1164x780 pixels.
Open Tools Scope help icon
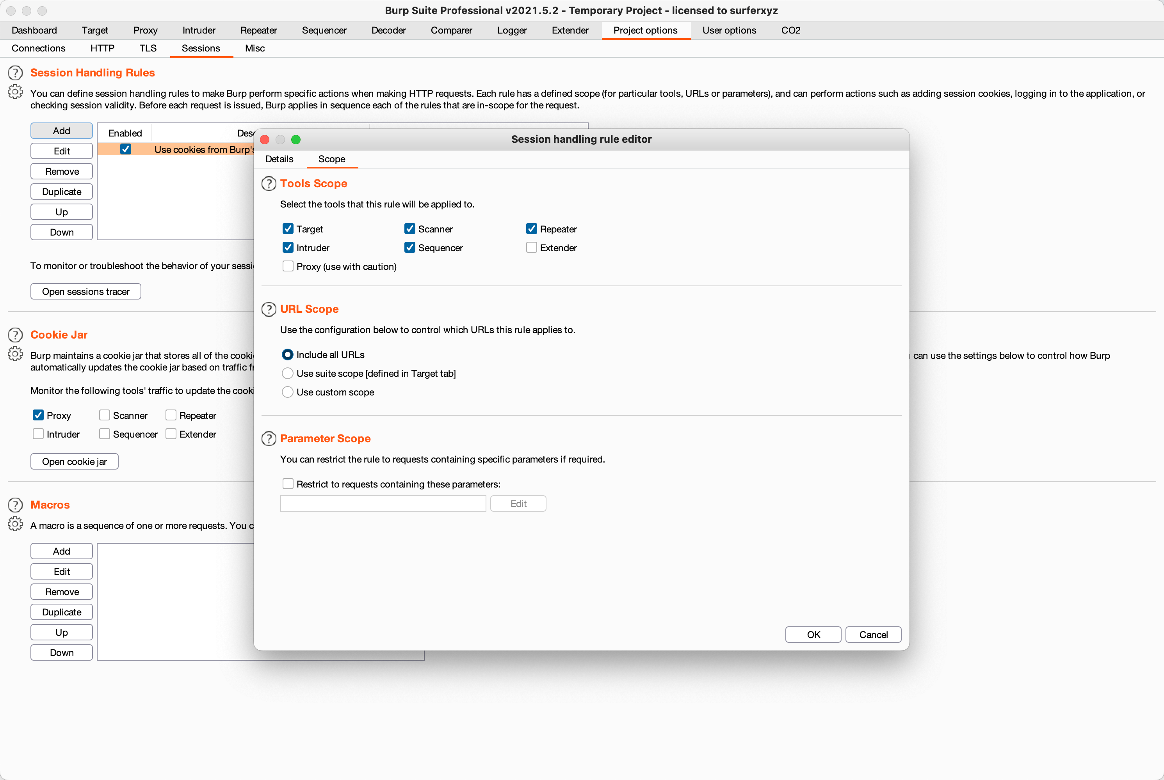[269, 184]
